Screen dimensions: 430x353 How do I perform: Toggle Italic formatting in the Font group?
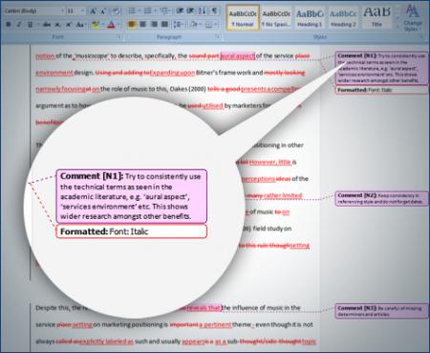[x=19, y=25]
